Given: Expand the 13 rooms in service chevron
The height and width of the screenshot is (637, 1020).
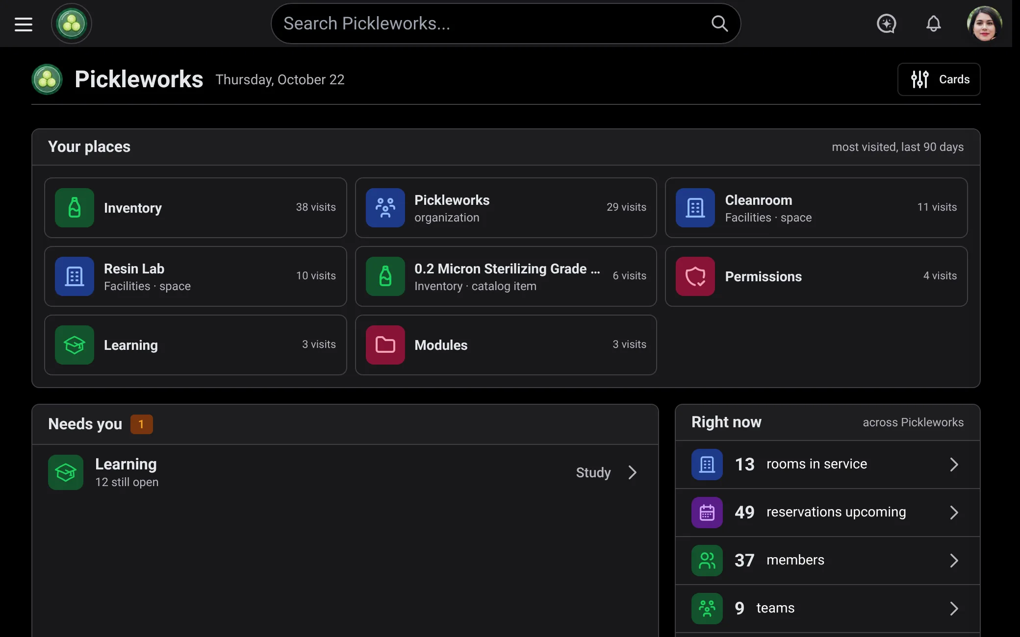Looking at the screenshot, I should 954,465.
